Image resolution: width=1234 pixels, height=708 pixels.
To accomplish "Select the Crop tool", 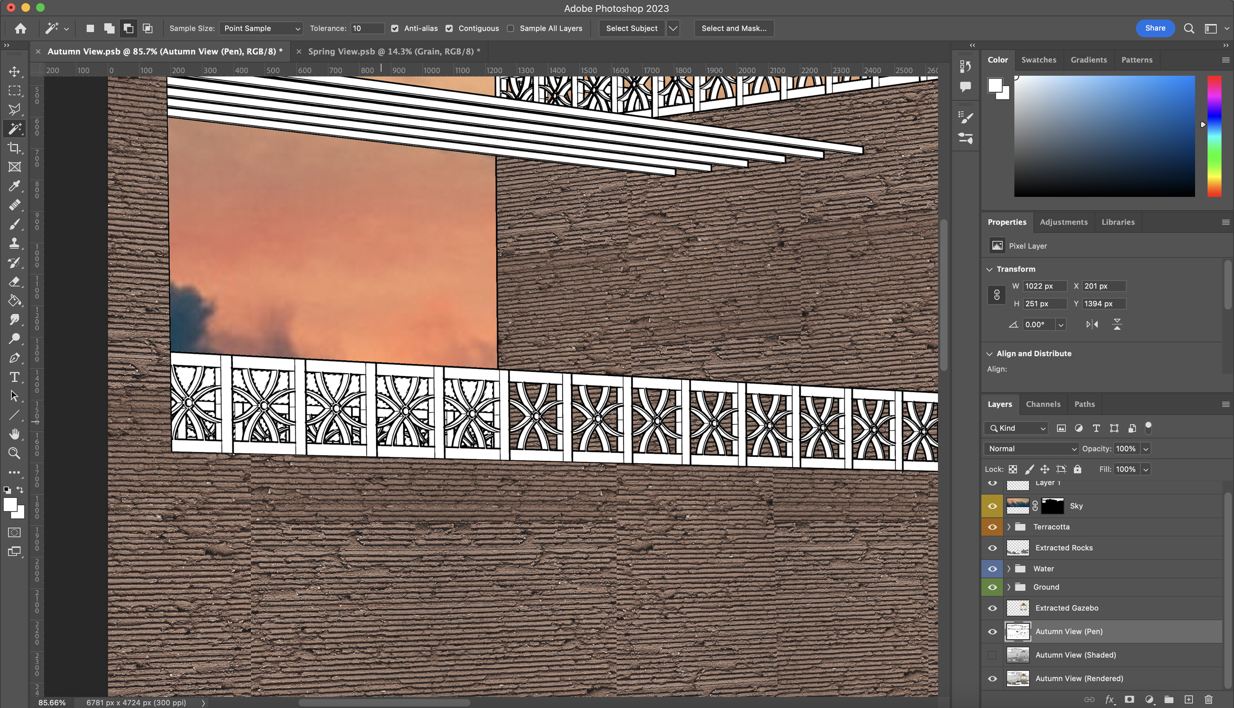I will [x=14, y=148].
